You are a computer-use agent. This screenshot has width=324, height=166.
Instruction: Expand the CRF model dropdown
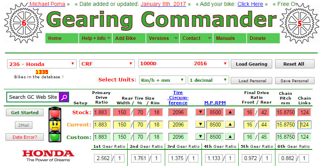click(x=107, y=64)
